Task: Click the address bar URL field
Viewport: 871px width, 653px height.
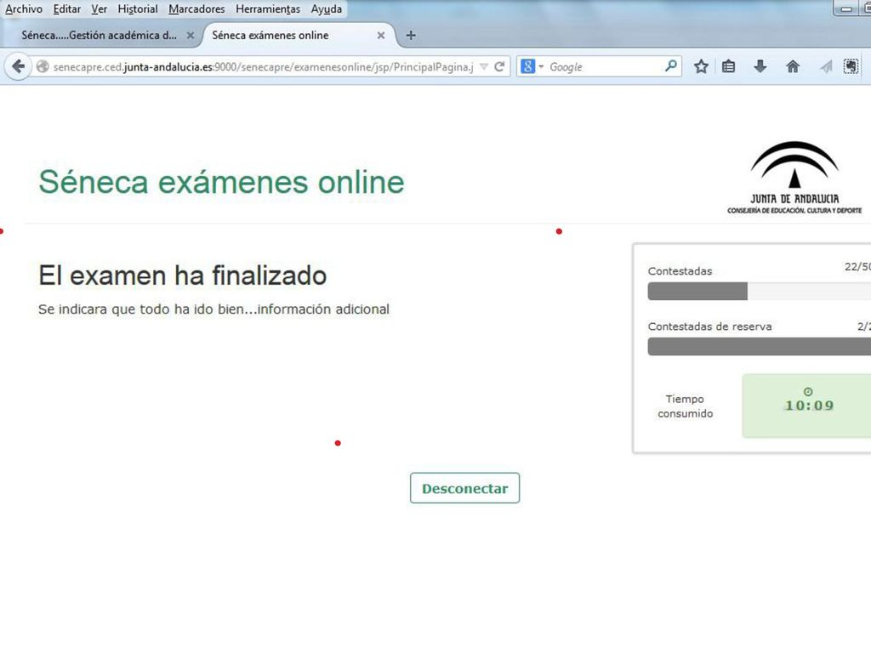Action: pos(263,66)
